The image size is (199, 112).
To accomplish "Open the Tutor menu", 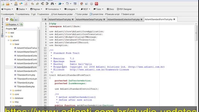I will pyautogui.click(x=98, y=9).
